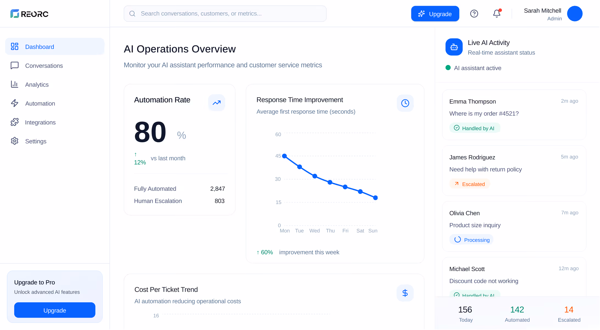Click the Automation Rate trend arrow icon

click(216, 103)
